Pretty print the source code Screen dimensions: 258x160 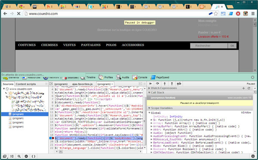coord(34,156)
